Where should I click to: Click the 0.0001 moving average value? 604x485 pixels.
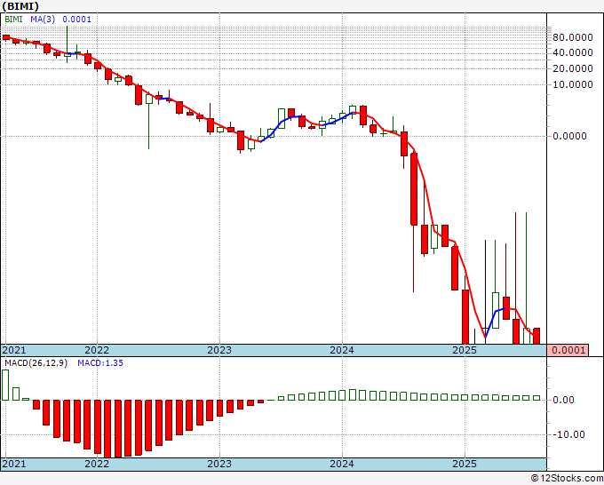[x=76, y=20]
